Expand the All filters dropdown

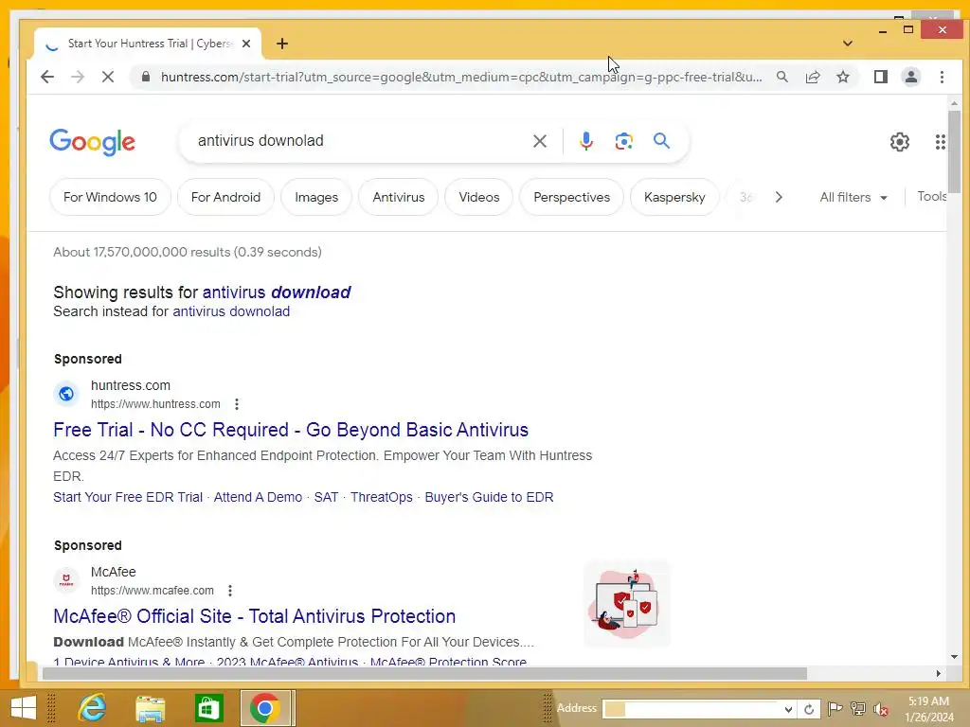853,197
